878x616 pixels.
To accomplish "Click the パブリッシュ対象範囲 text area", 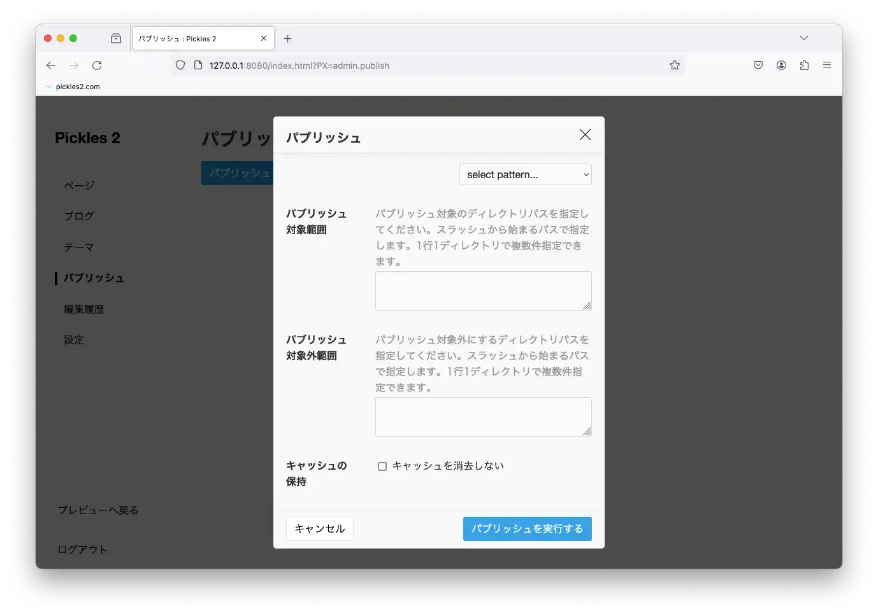I will coord(482,291).
